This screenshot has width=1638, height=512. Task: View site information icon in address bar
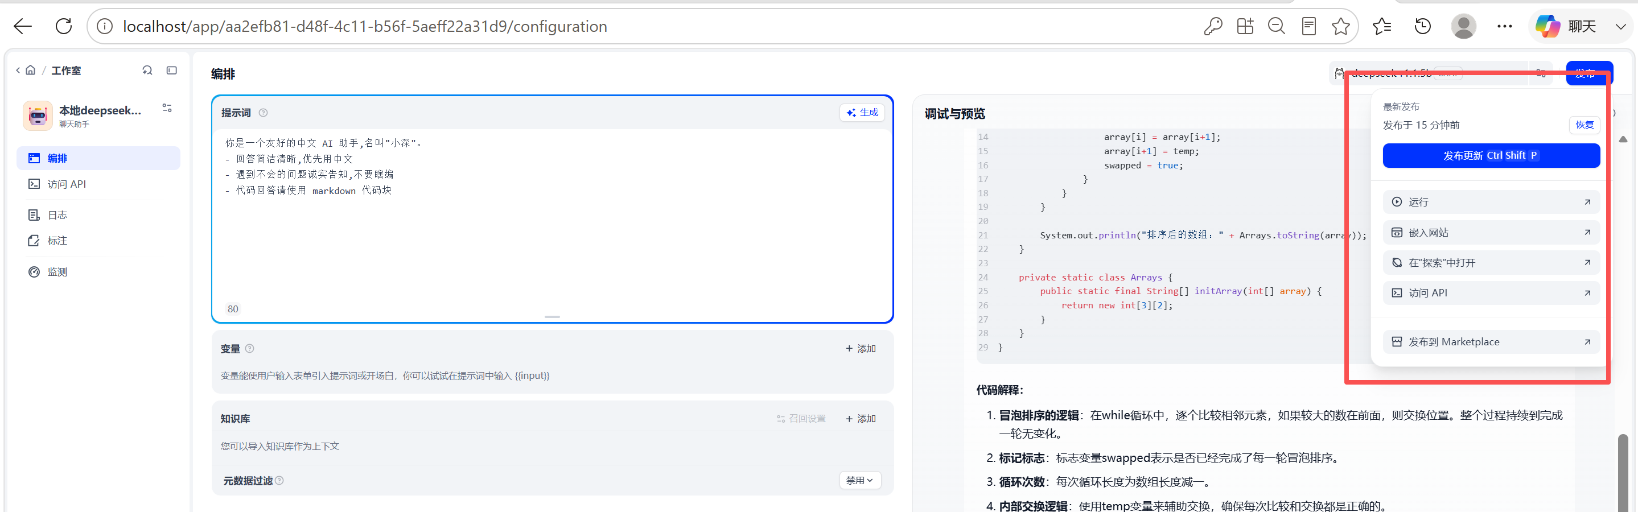[x=104, y=26]
